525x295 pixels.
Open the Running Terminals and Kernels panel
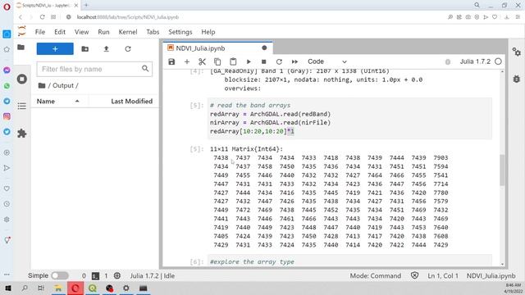coord(22,79)
